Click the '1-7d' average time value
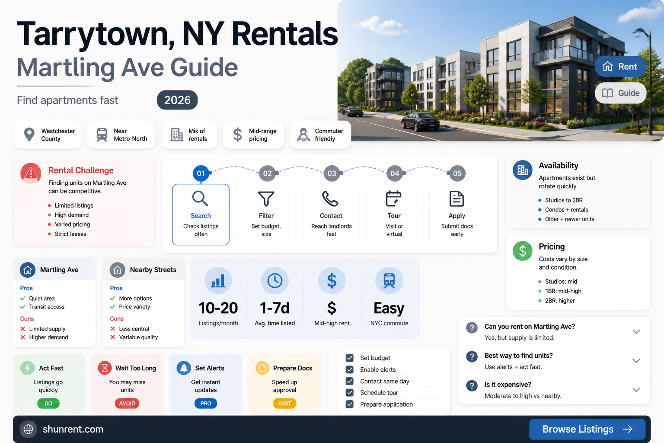 click(x=275, y=308)
